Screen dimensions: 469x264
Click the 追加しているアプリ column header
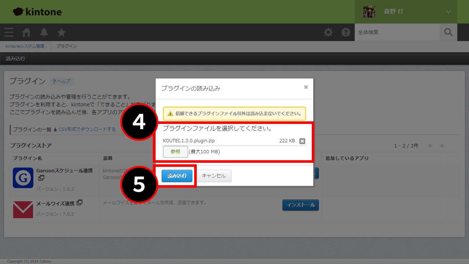click(347, 158)
